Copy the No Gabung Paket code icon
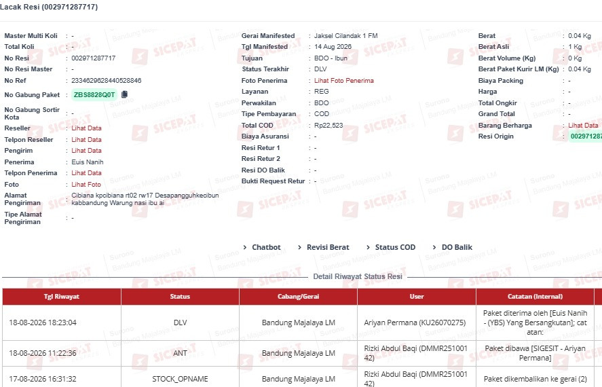The width and height of the screenshot is (602, 387). (x=124, y=94)
